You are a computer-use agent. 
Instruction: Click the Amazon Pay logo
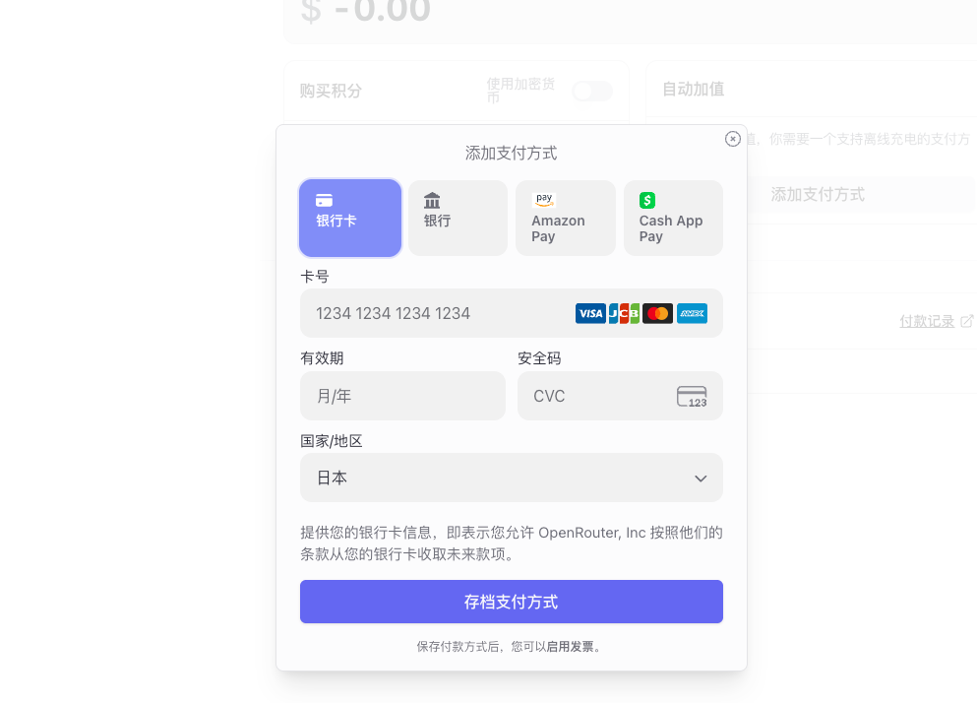pyautogui.click(x=544, y=199)
